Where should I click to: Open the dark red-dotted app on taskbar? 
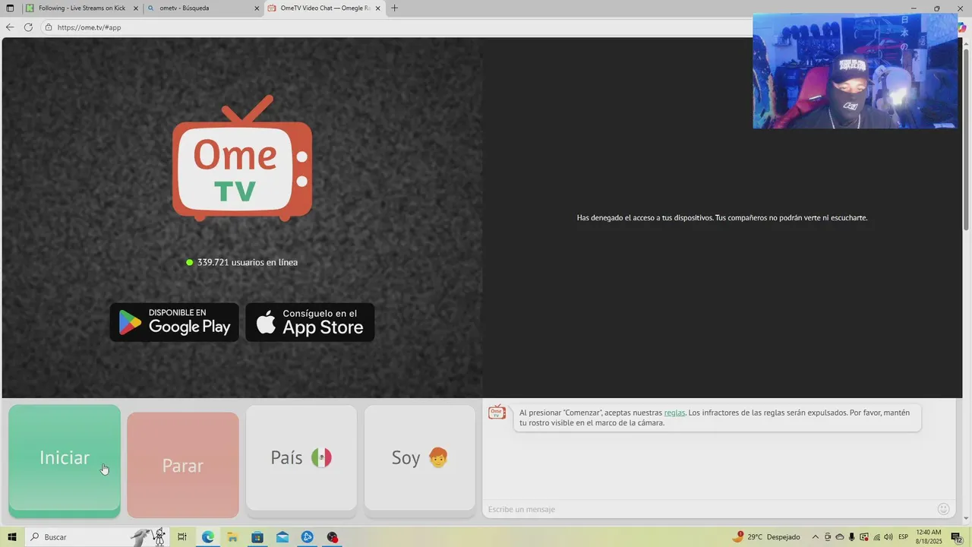tap(333, 537)
